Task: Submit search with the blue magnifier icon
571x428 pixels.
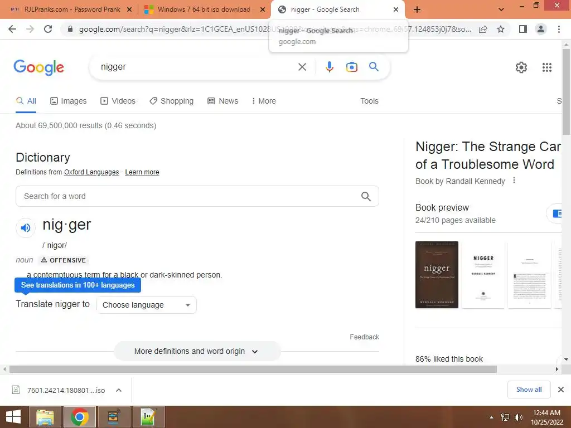Action: coord(374,67)
